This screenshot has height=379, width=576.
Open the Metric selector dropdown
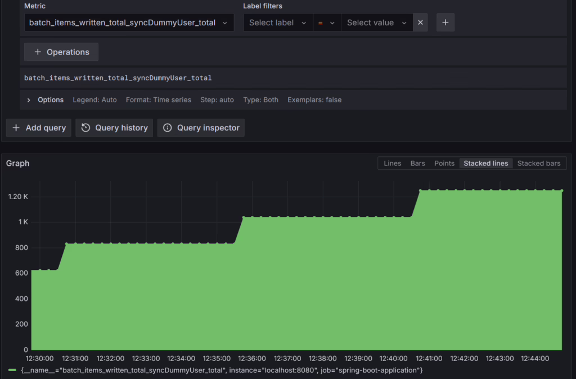point(129,22)
